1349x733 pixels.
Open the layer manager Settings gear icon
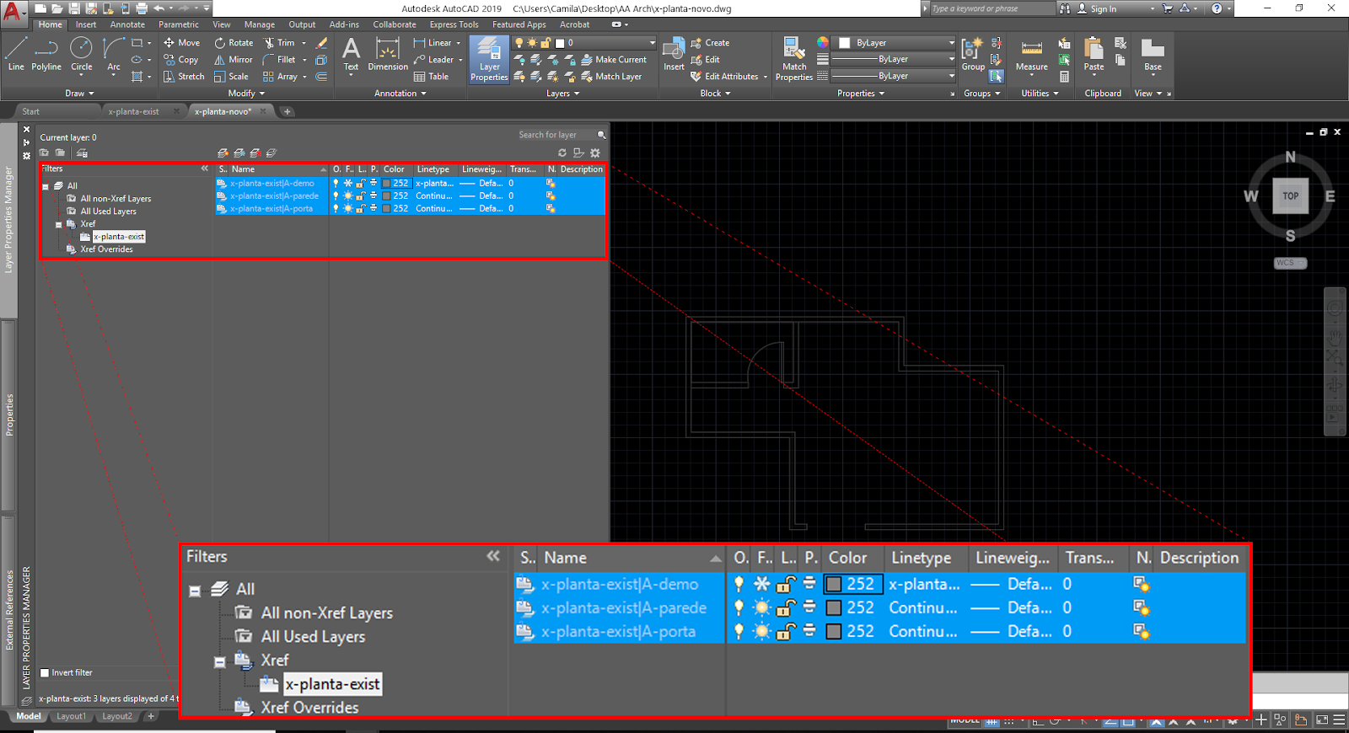[x=595, y=153]
